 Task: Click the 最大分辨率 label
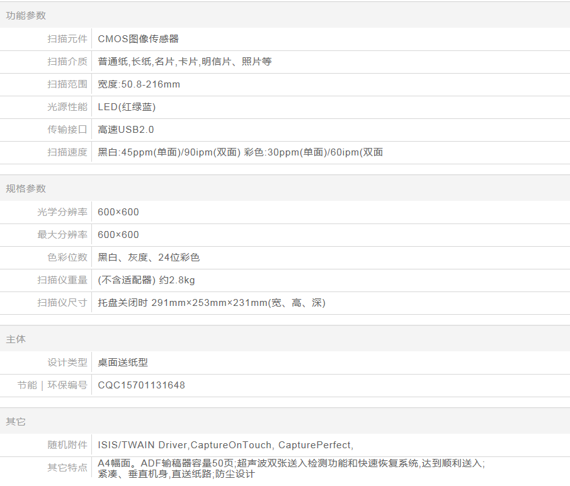(x=62, y=235)
